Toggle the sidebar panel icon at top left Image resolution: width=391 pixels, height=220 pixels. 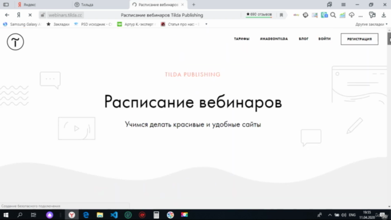tap(6, 4)
